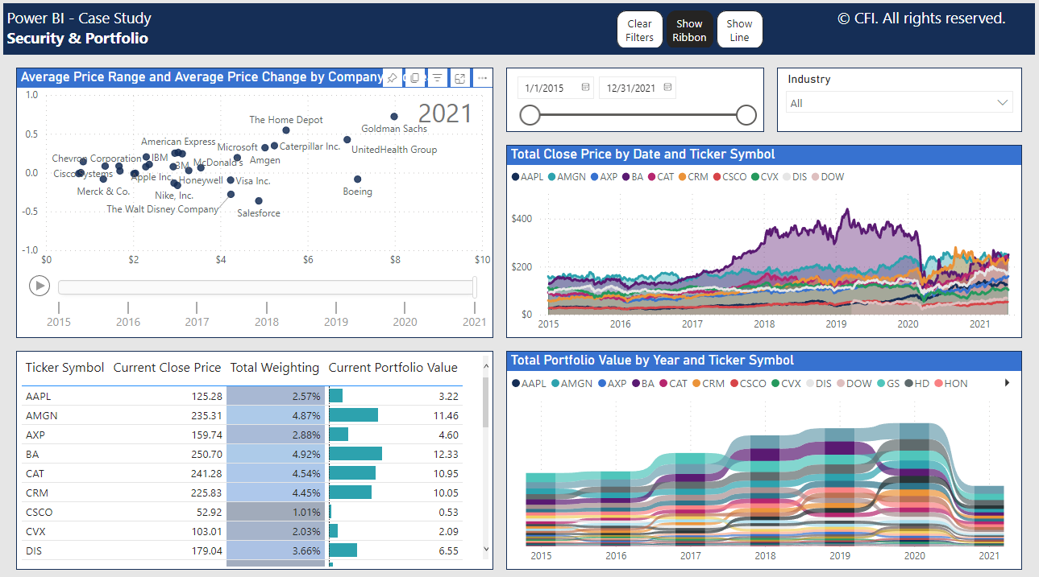
Task: Click the copy visual icon
Action: [x=414, y=78]
